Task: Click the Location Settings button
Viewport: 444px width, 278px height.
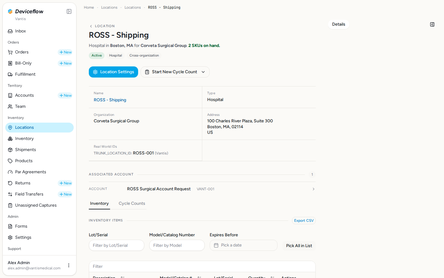Action: [x=113, y=72]
